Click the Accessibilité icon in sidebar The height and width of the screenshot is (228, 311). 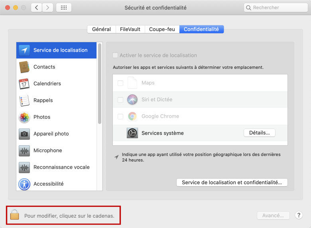24,184
